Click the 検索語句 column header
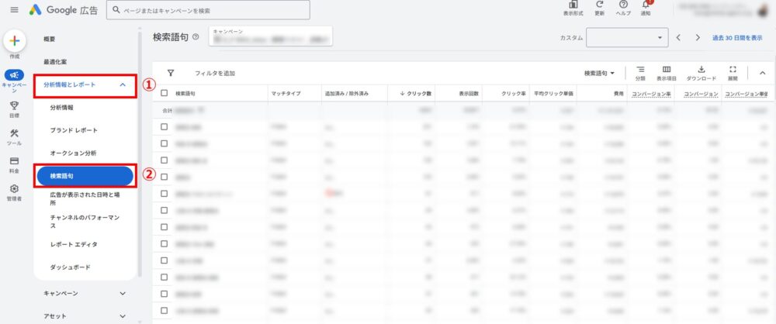Screen dimensions: 776x324 (185, 93)
